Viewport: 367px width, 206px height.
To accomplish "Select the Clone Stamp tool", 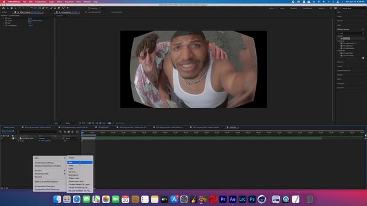I will (55, 8).
